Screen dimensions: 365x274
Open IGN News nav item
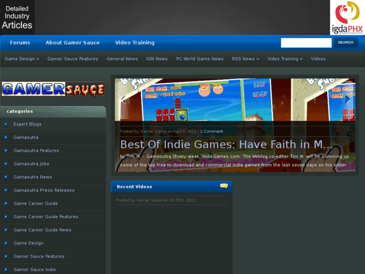[x=157, y=59]
